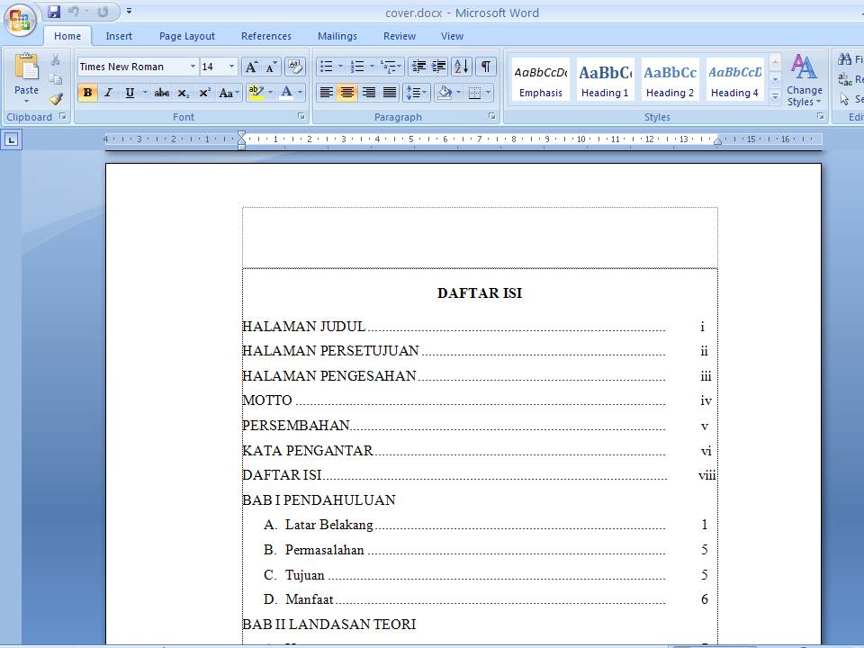Open the Paste dropdown arrow
Screen dimensions: 864x648
coord(26,102)
